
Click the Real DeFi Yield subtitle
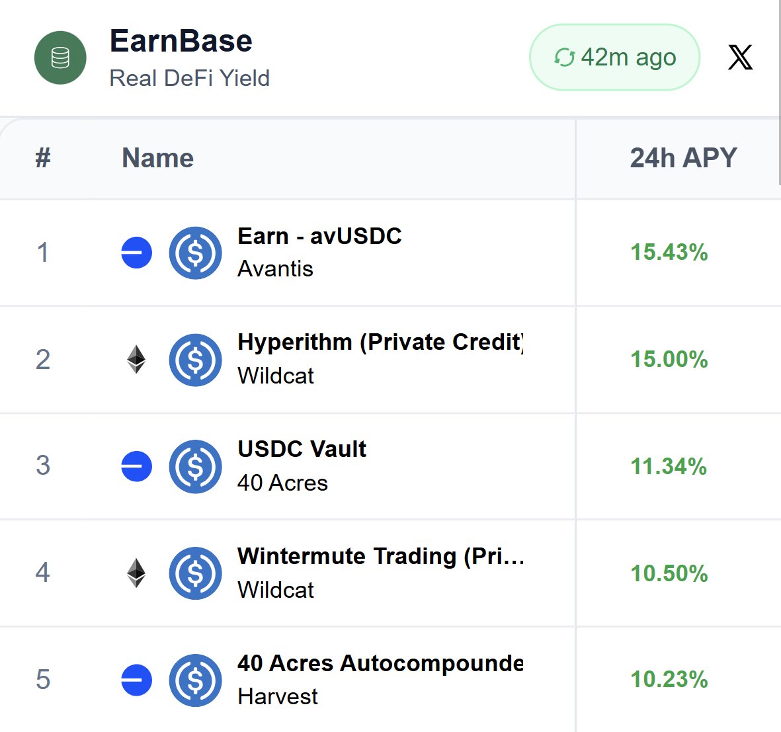coord(189,78)
